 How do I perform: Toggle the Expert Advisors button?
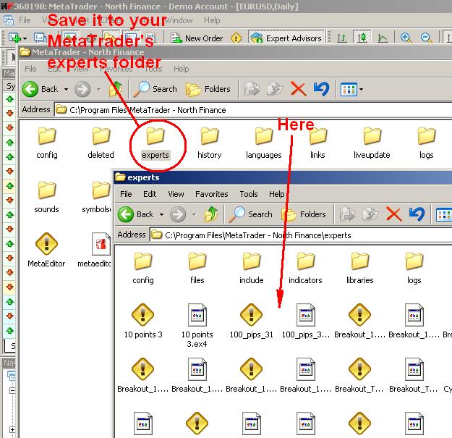(286, 38)
